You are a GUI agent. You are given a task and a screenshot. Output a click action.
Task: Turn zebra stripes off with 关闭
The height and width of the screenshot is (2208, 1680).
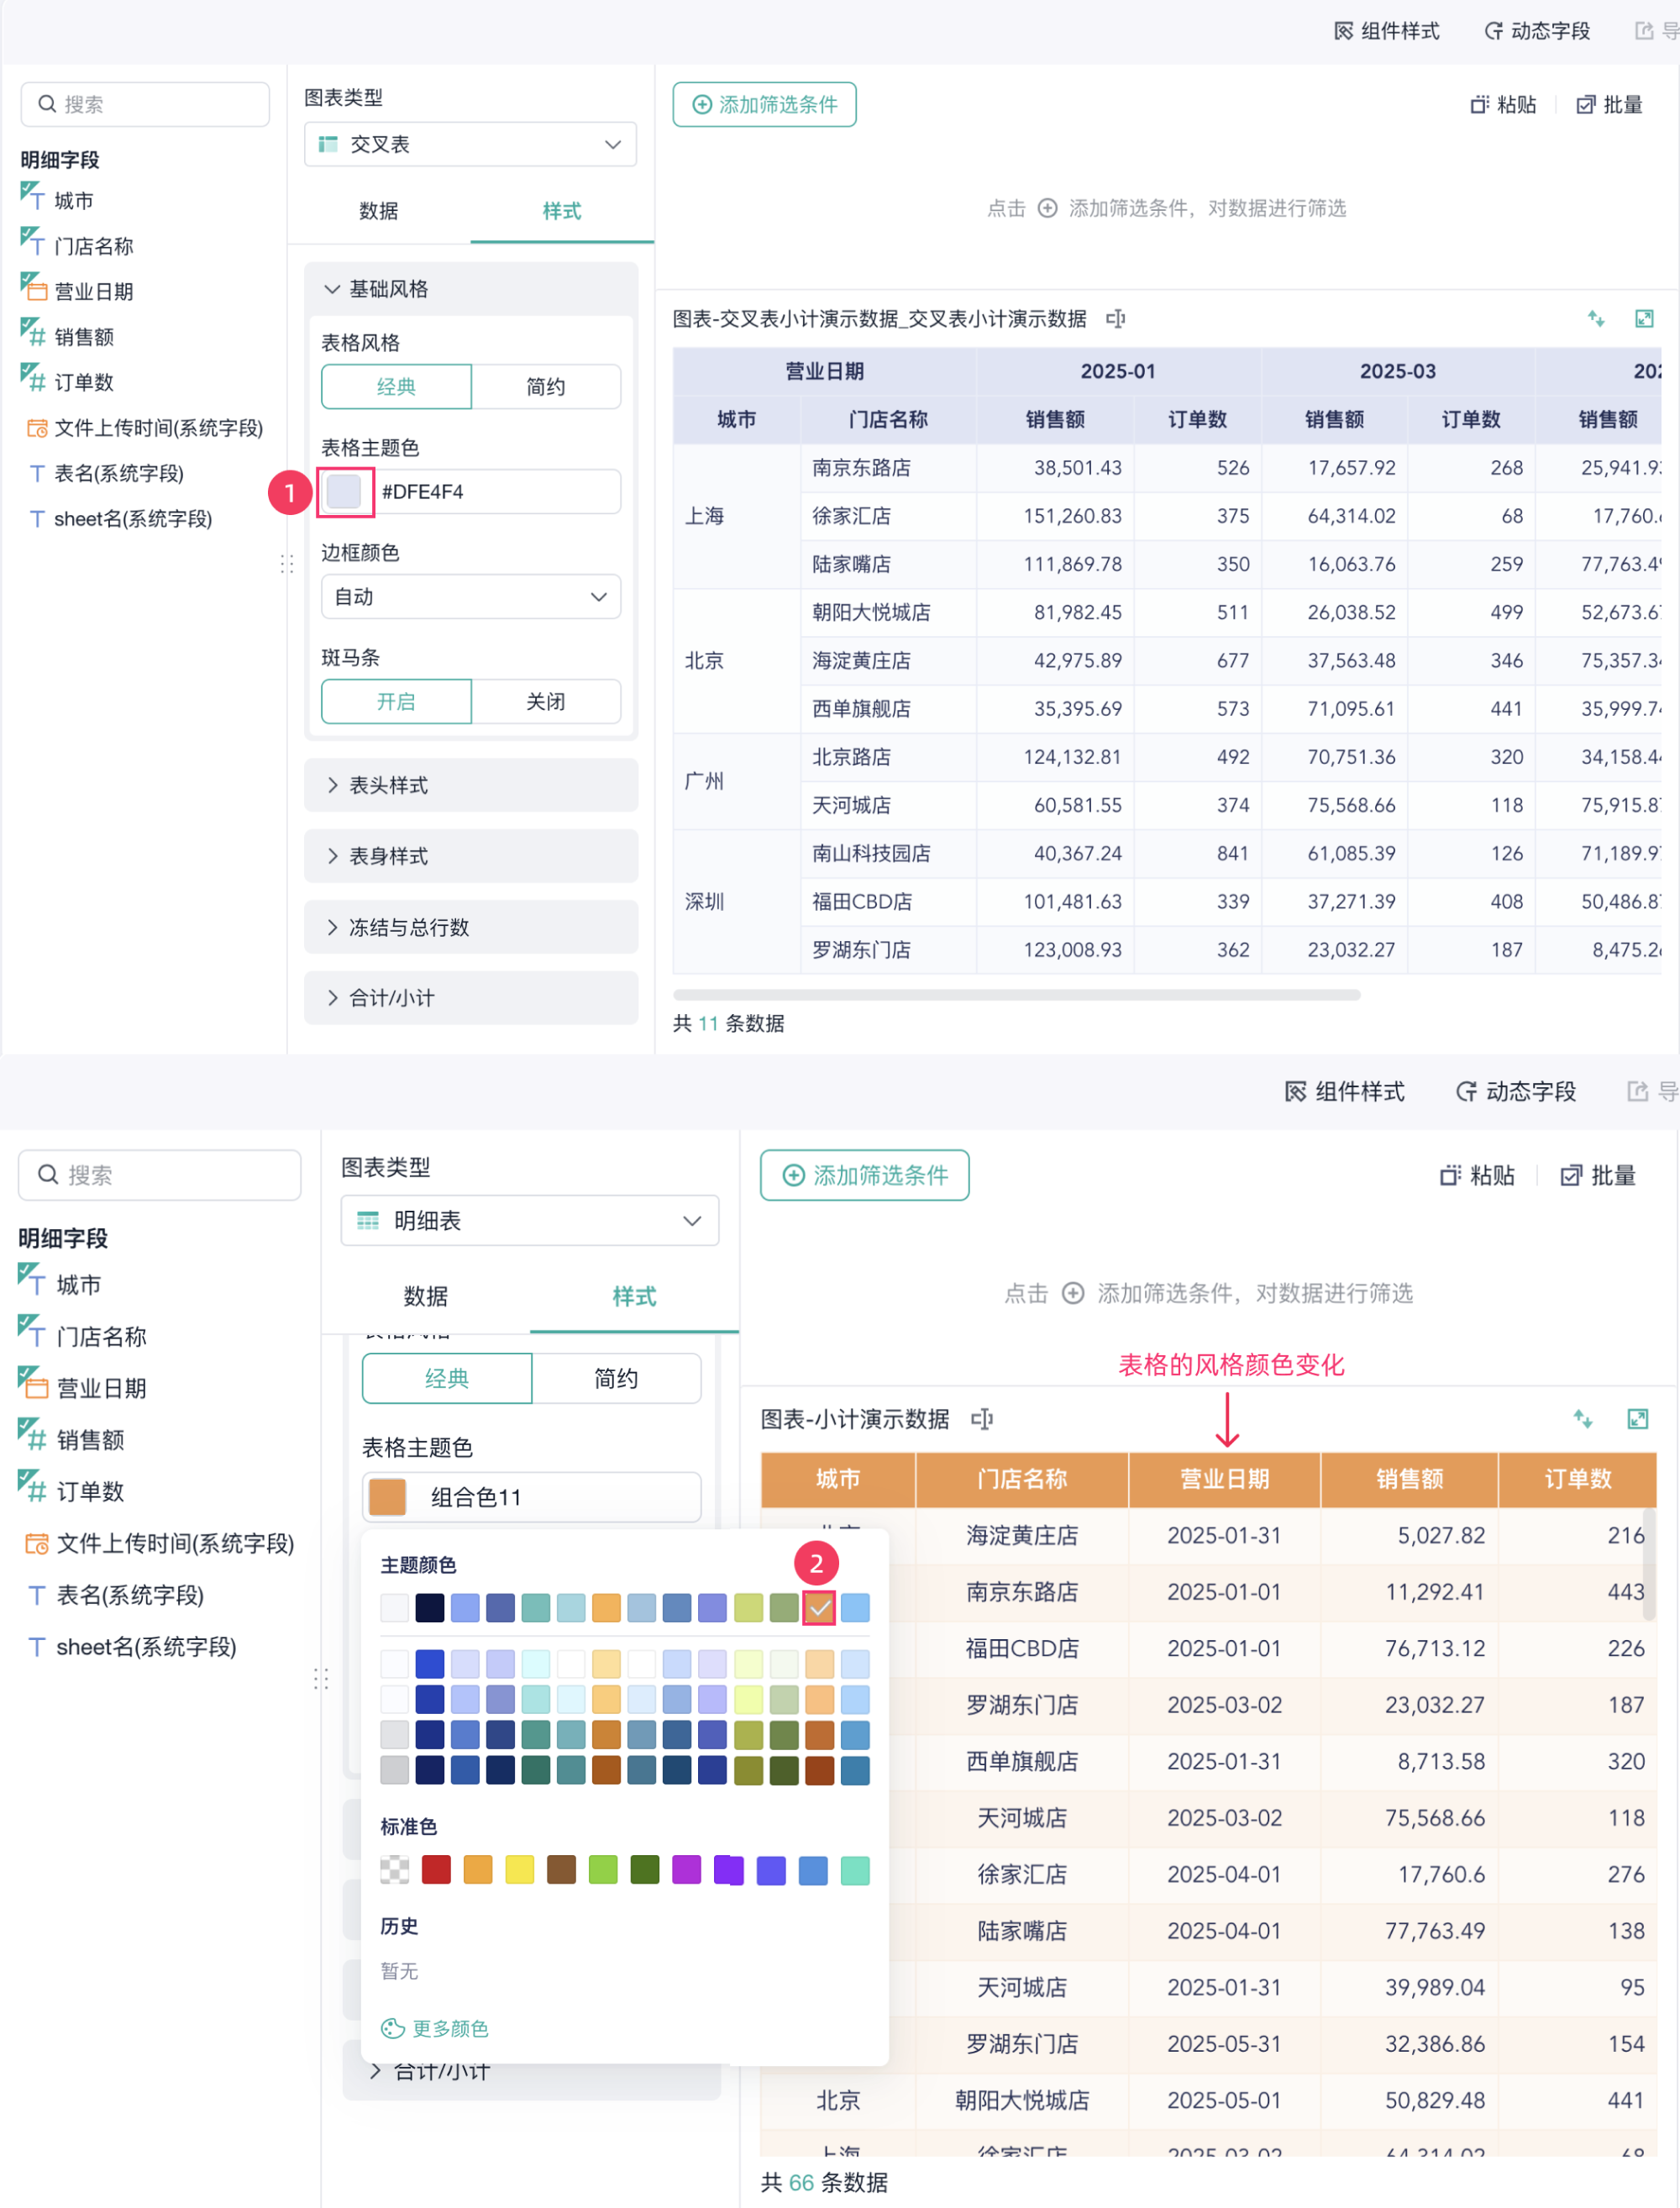(x=546, y=702)
